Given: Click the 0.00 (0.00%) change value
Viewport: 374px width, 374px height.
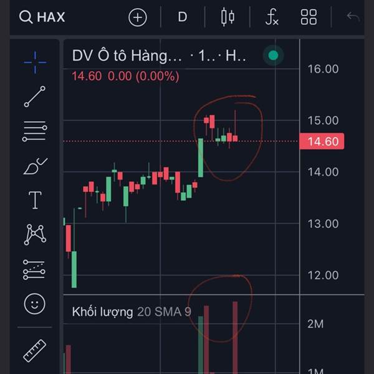Looking at the screenshot, I should click(143, 76).
